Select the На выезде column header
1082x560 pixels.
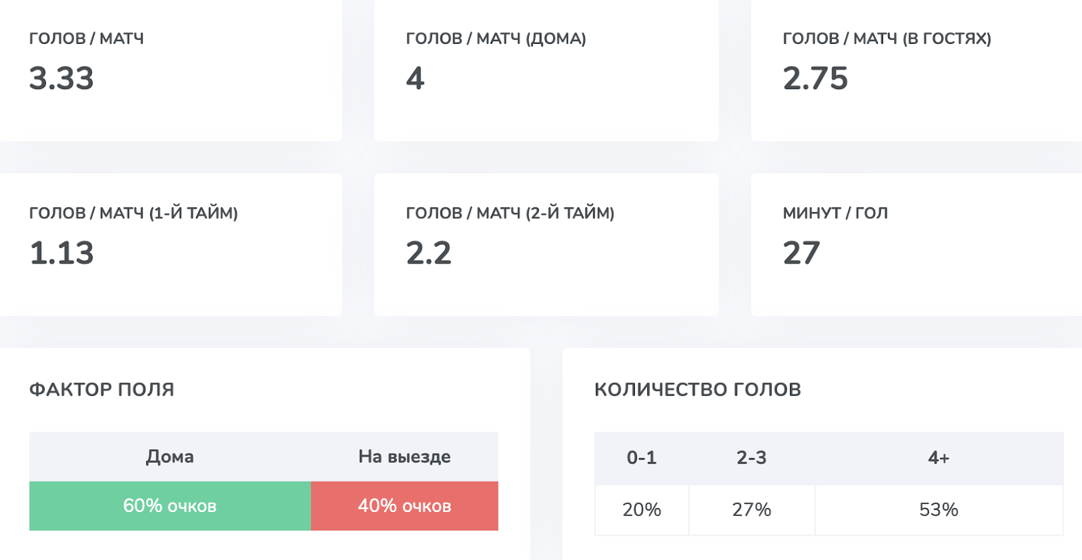pyautogui.click(x=404, y=457)
